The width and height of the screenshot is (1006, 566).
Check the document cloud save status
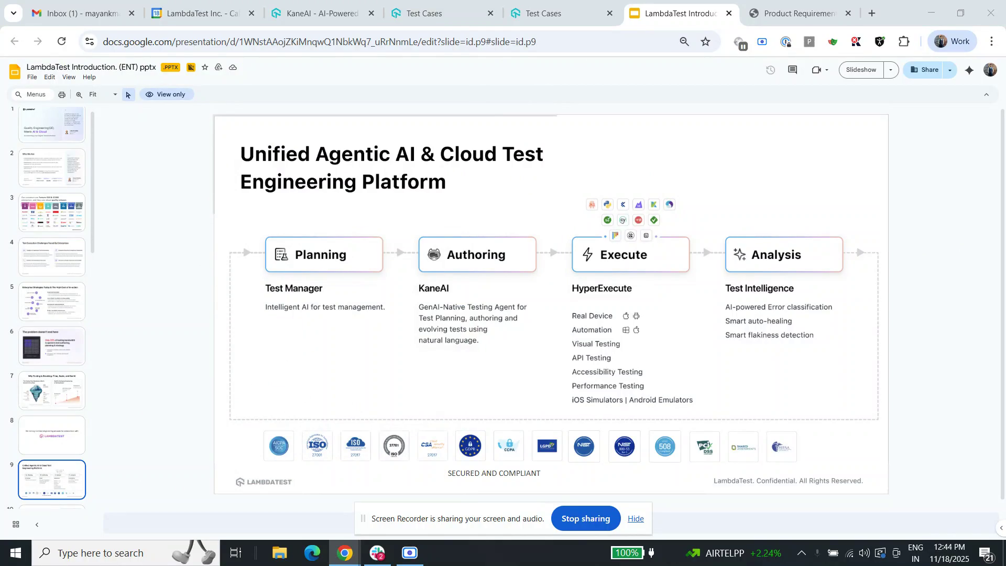(x=233, y=67)
